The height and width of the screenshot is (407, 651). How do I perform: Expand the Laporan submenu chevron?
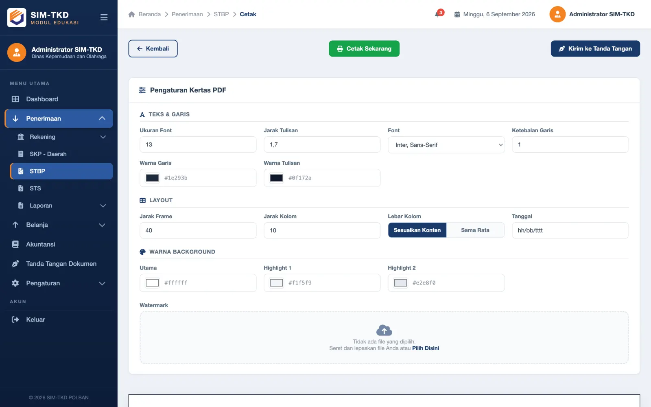coord(103,206)
